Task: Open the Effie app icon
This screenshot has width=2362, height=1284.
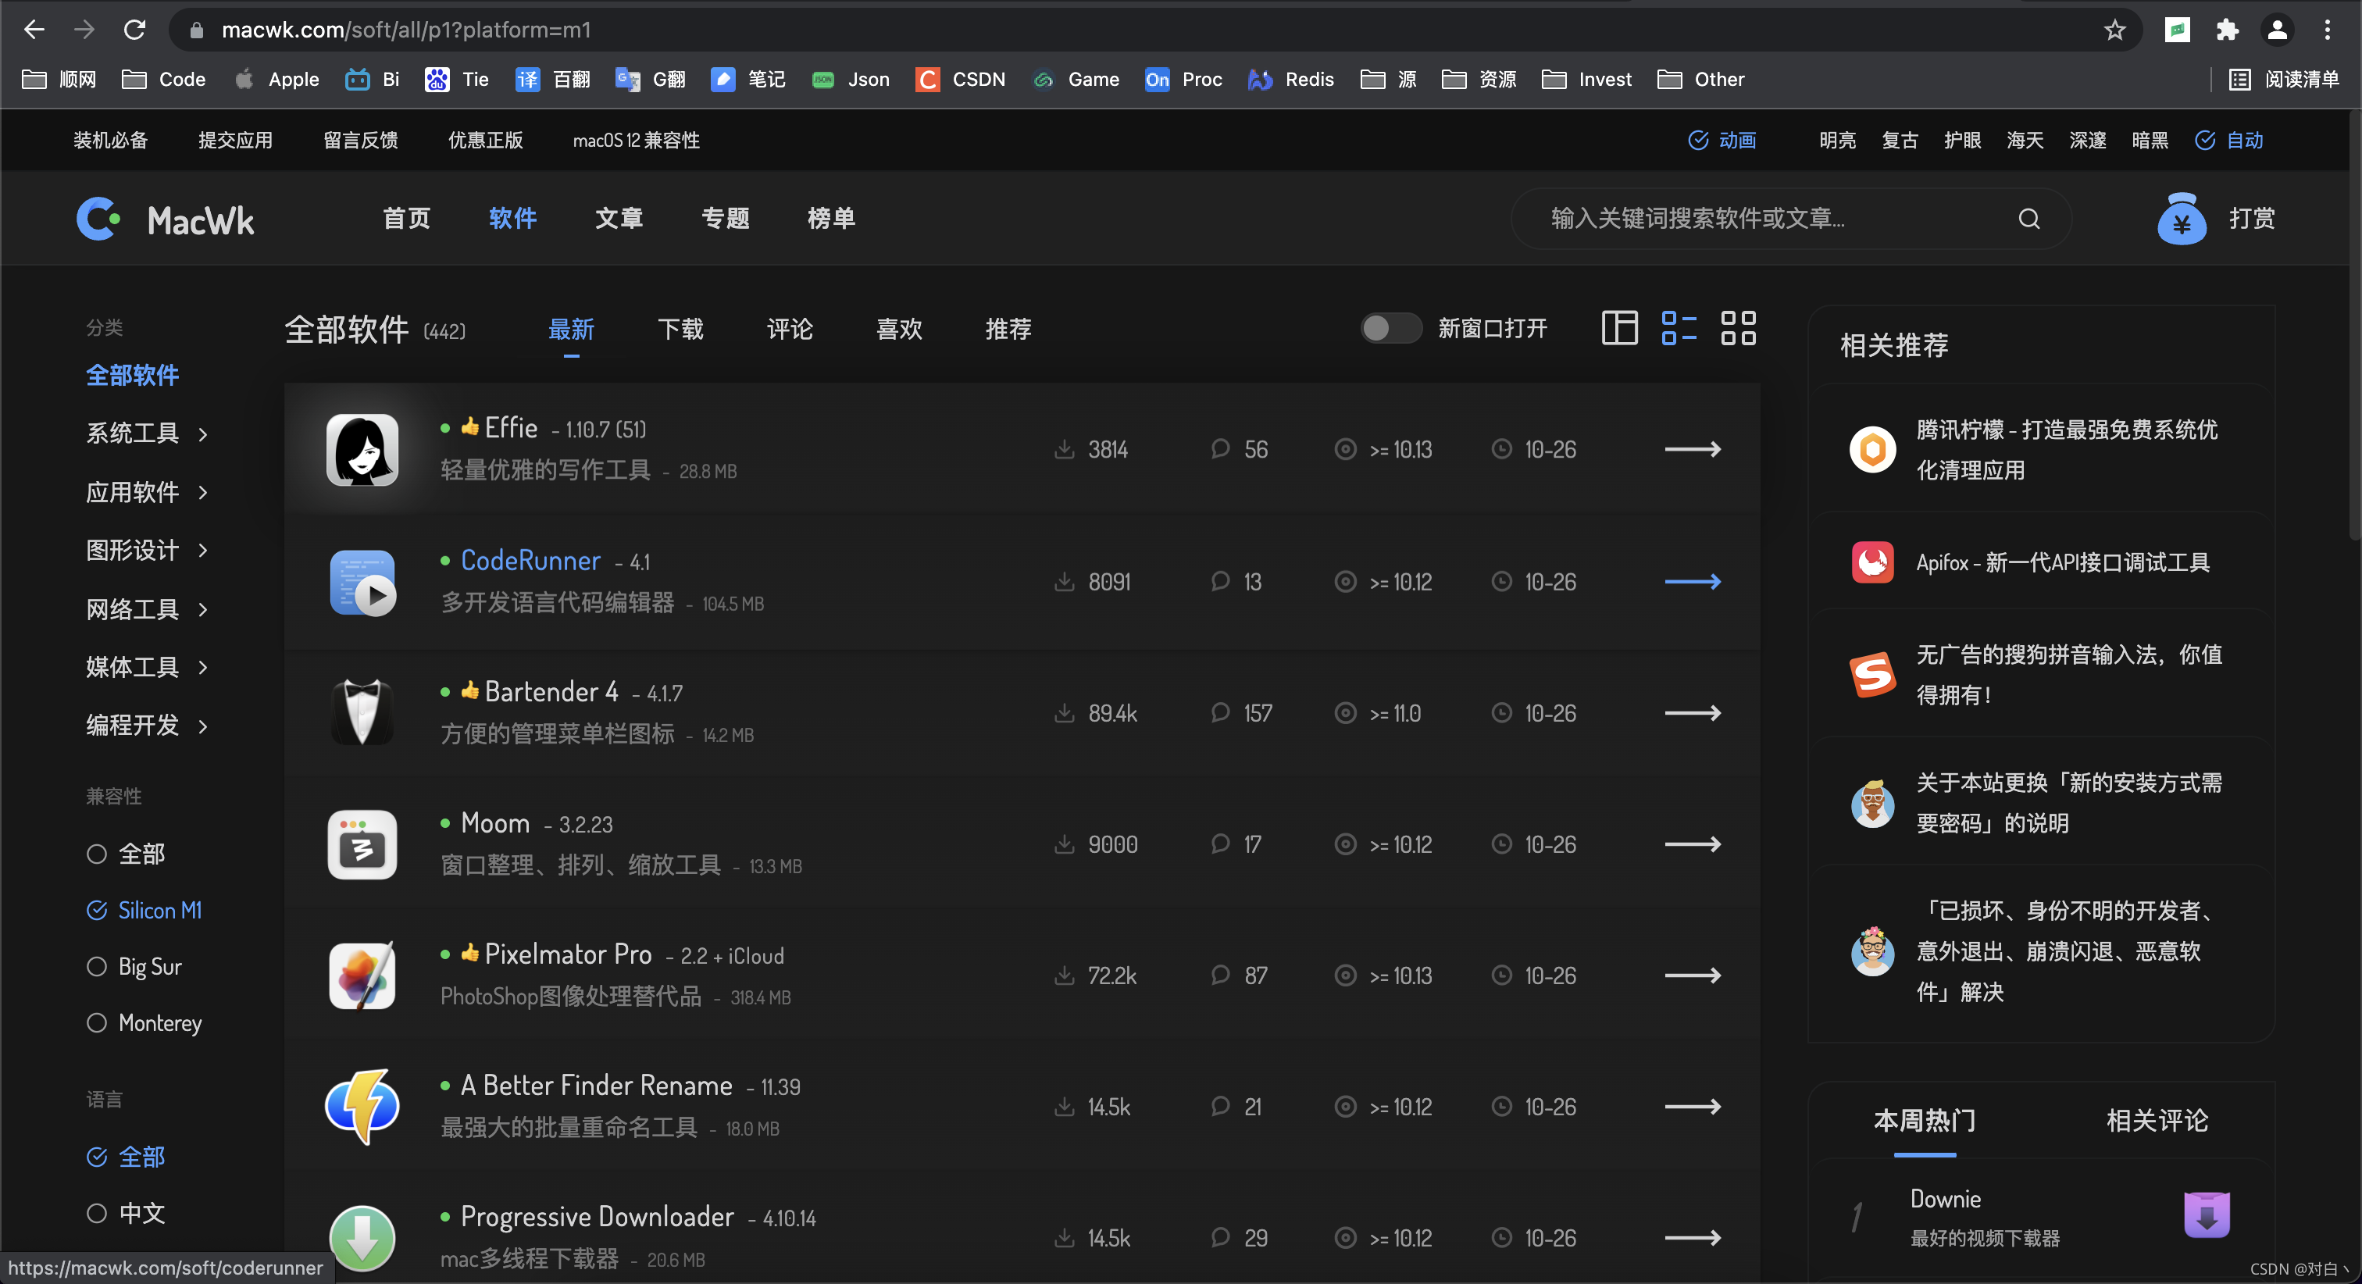Action: click(x=362, y=449)
